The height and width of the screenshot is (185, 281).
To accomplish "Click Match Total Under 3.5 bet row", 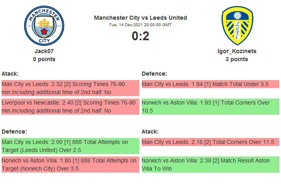I will tap(210, 84).
